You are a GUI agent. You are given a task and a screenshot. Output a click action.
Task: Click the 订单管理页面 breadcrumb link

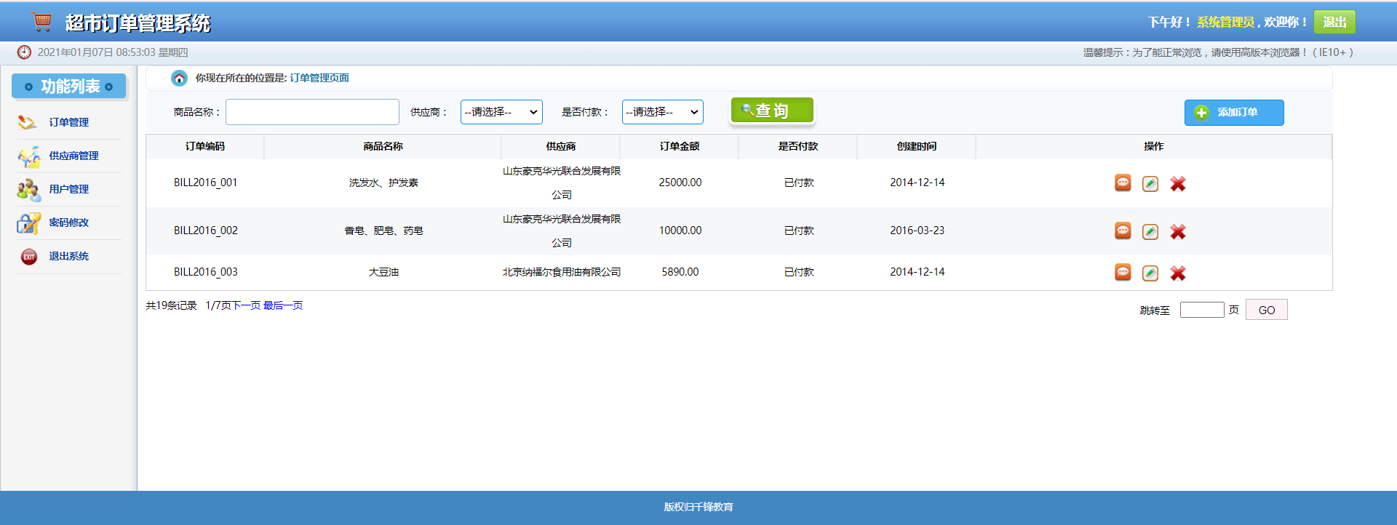[x=319, y=78]
